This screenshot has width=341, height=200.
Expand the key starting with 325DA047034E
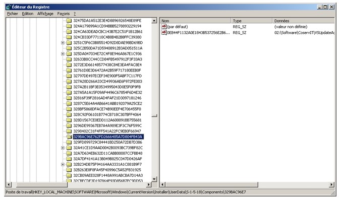pyautogui.click(x=63, y=54)
